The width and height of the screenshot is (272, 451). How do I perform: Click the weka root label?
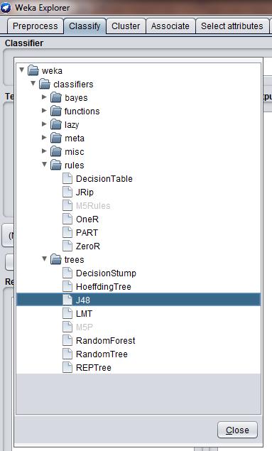52,70
